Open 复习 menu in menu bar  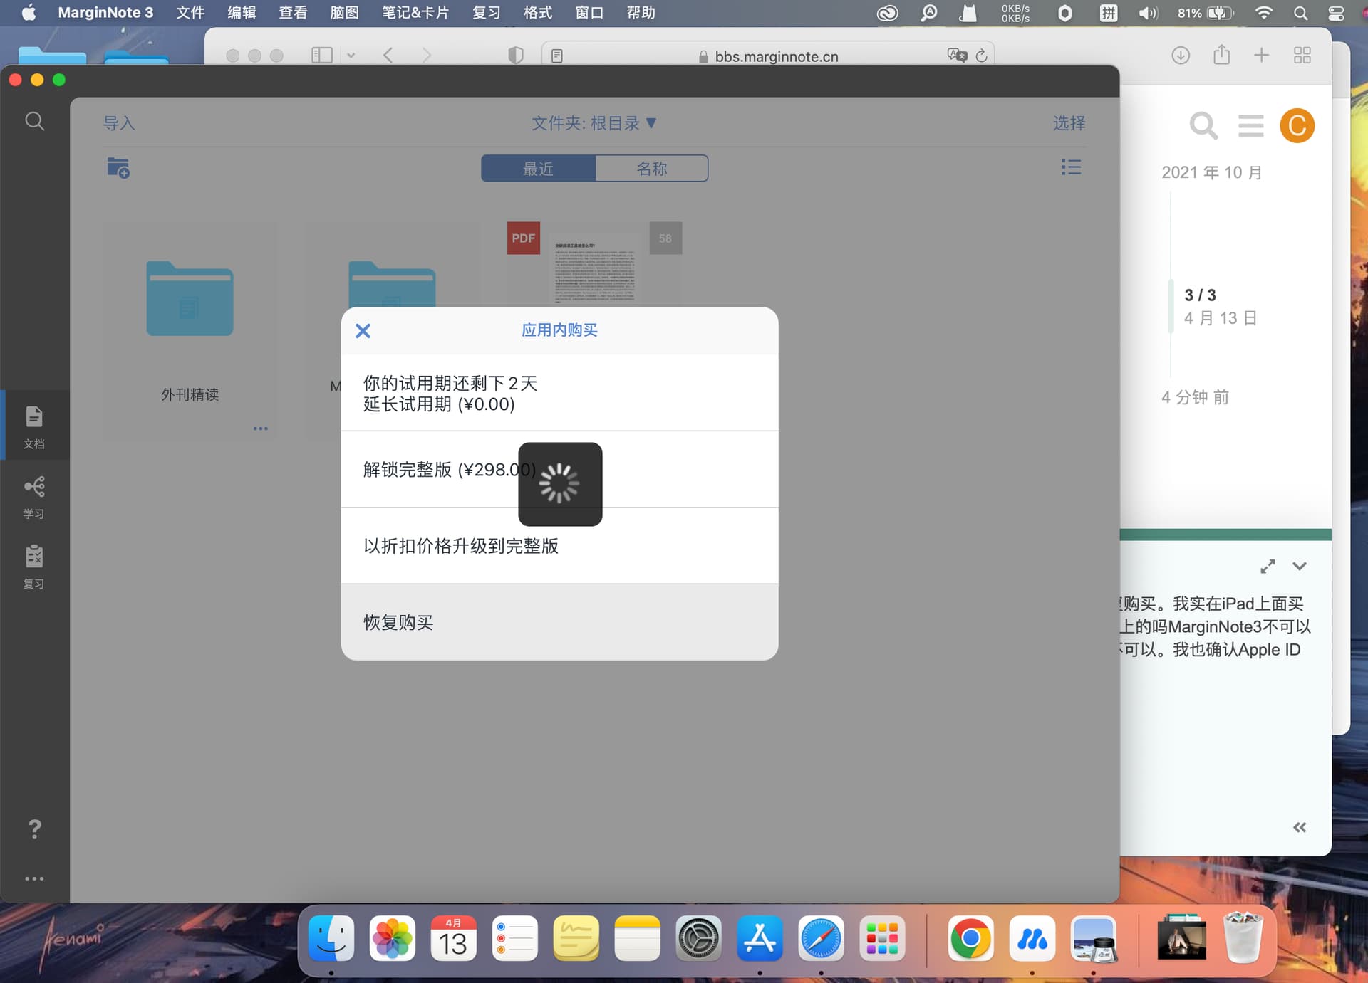487,13
